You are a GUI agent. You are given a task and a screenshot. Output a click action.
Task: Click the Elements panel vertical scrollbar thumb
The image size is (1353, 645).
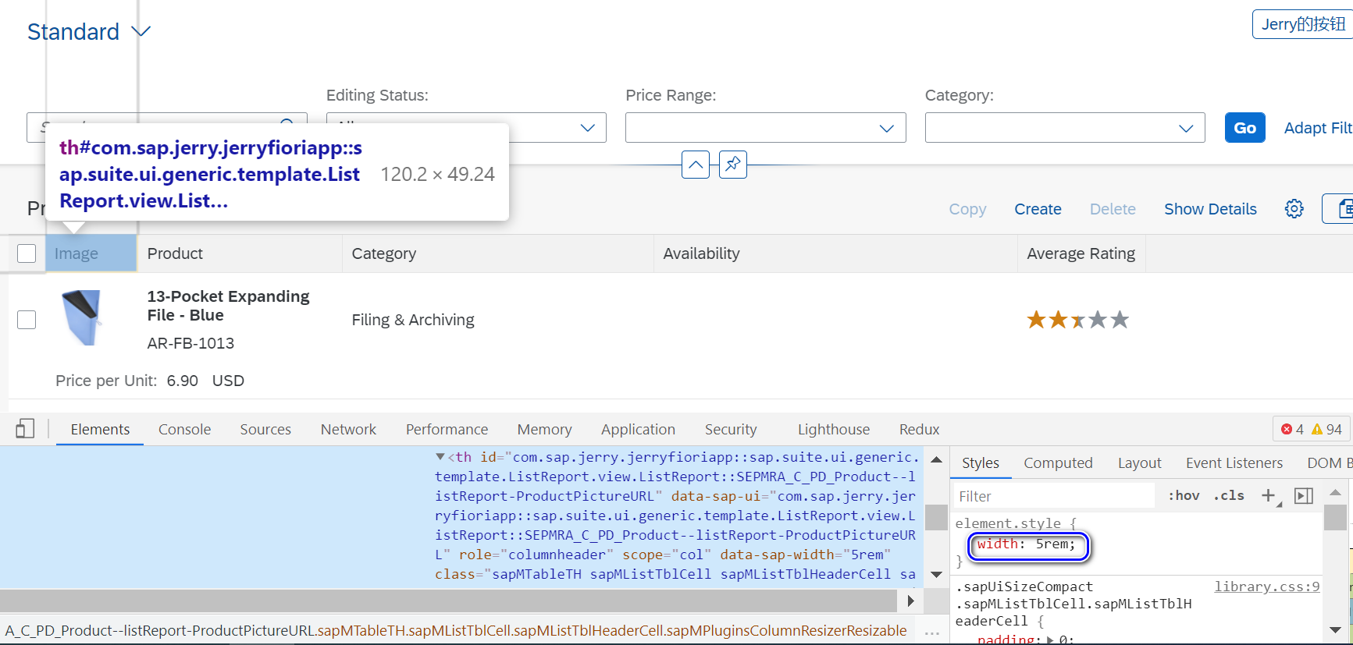[x=936, y=517]
